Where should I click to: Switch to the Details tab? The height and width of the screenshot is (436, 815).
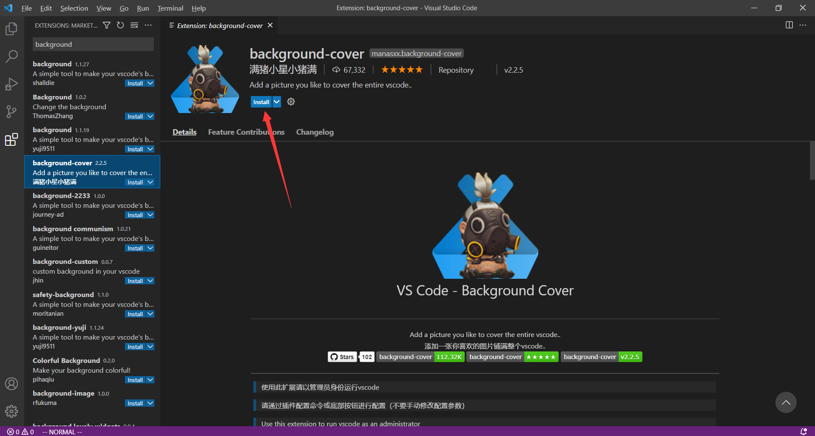coord(185,132)
